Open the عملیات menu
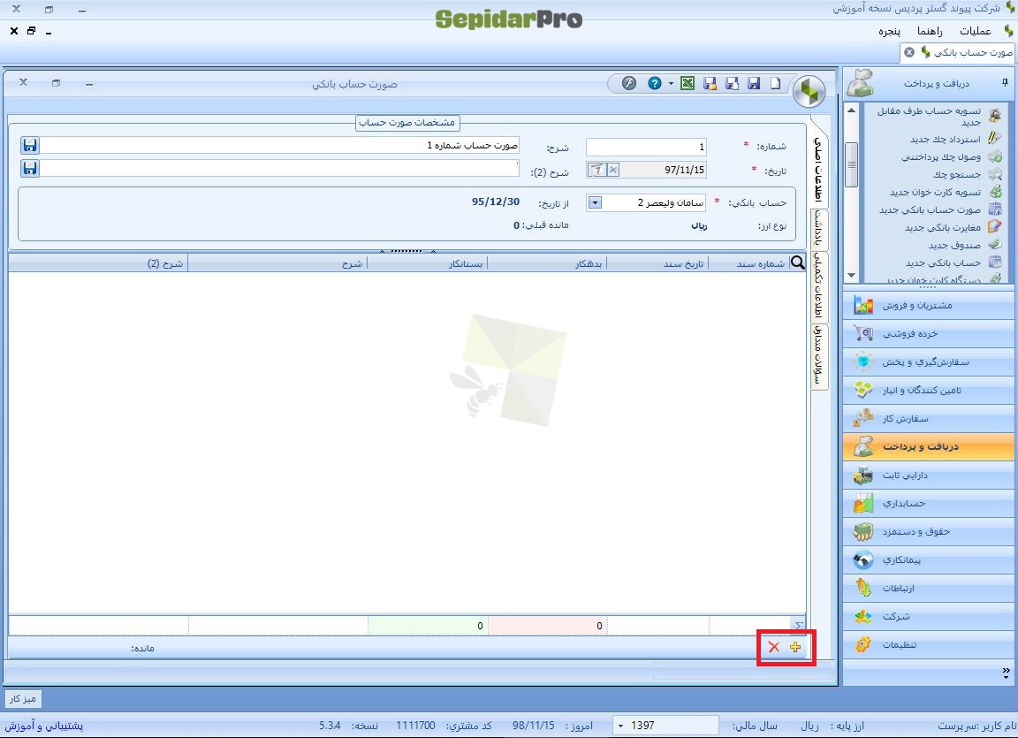The height and width of the screenshot is (738, 1018). [976, 31]
